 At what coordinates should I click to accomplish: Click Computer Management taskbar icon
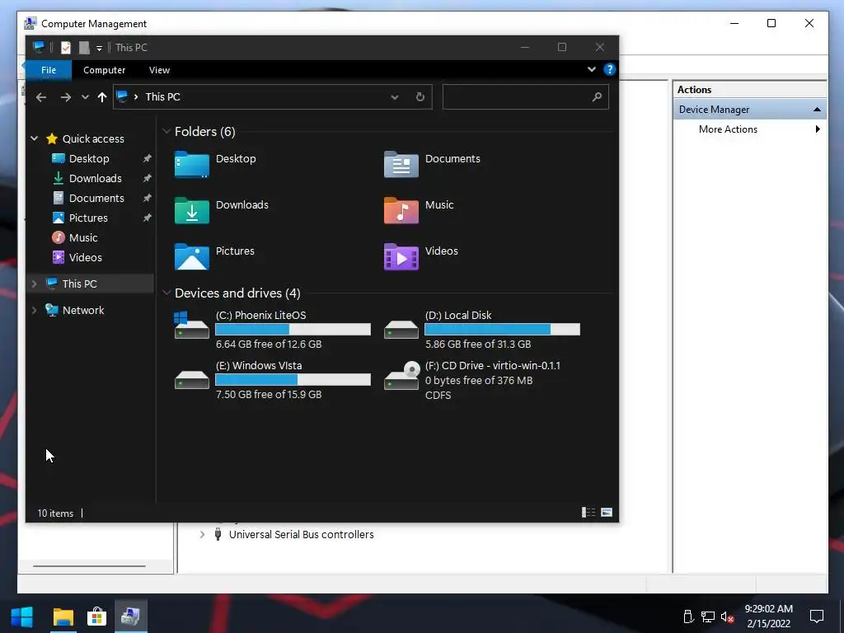(x=130, y=617)
